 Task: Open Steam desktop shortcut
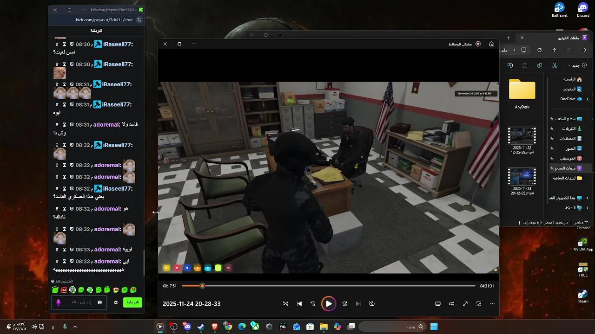coord(583,295)
